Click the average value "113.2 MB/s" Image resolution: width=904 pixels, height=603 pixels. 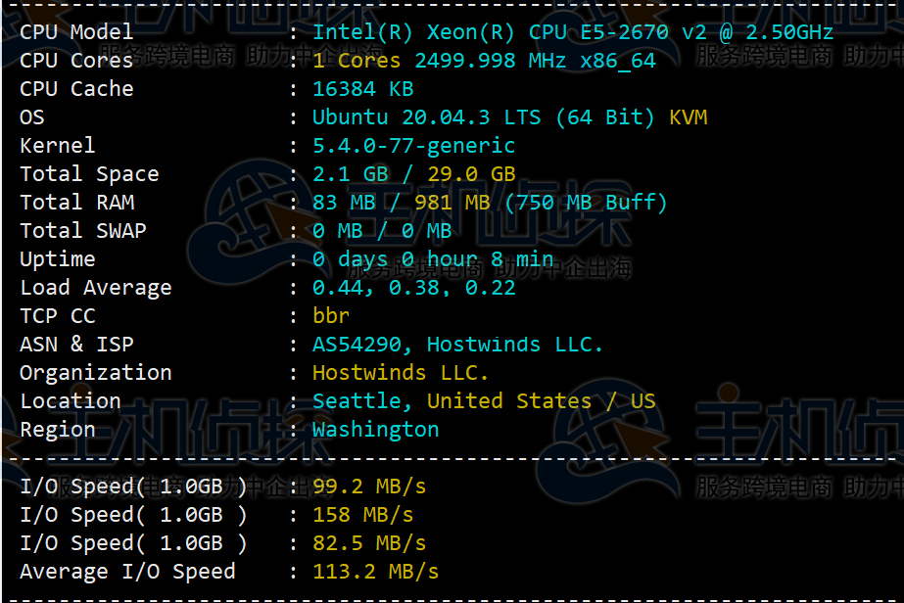(x=375, y=572)
